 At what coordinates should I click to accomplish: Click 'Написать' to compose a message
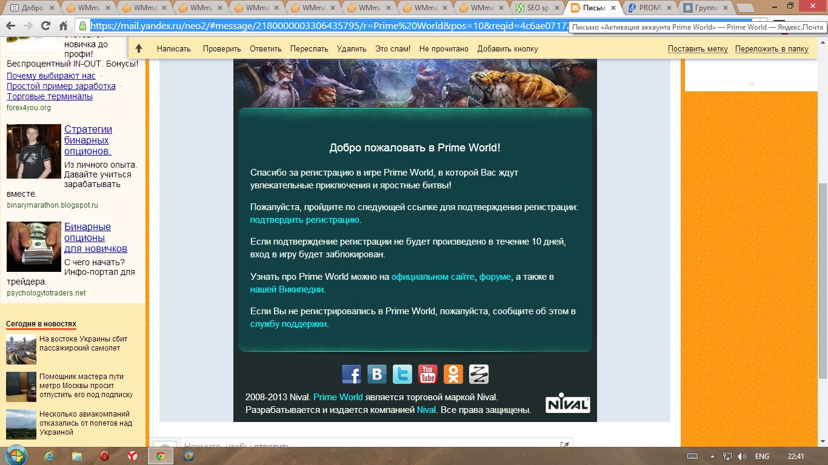(173, 49)
